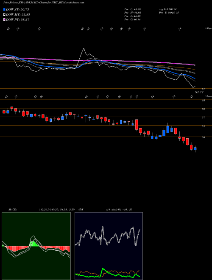212x280 pixels.
Task: Click the magenta DOW PT legend swatch
Action: tap(5, 20)
